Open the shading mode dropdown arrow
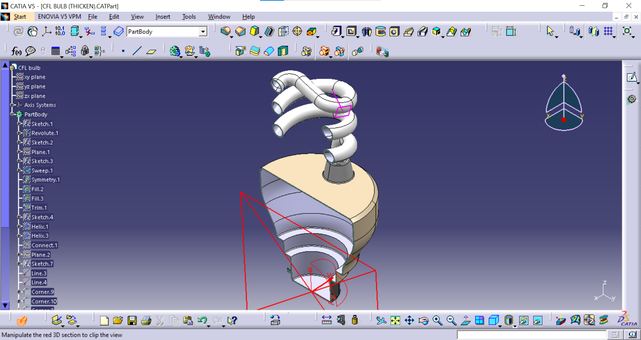 coord(515,326)
